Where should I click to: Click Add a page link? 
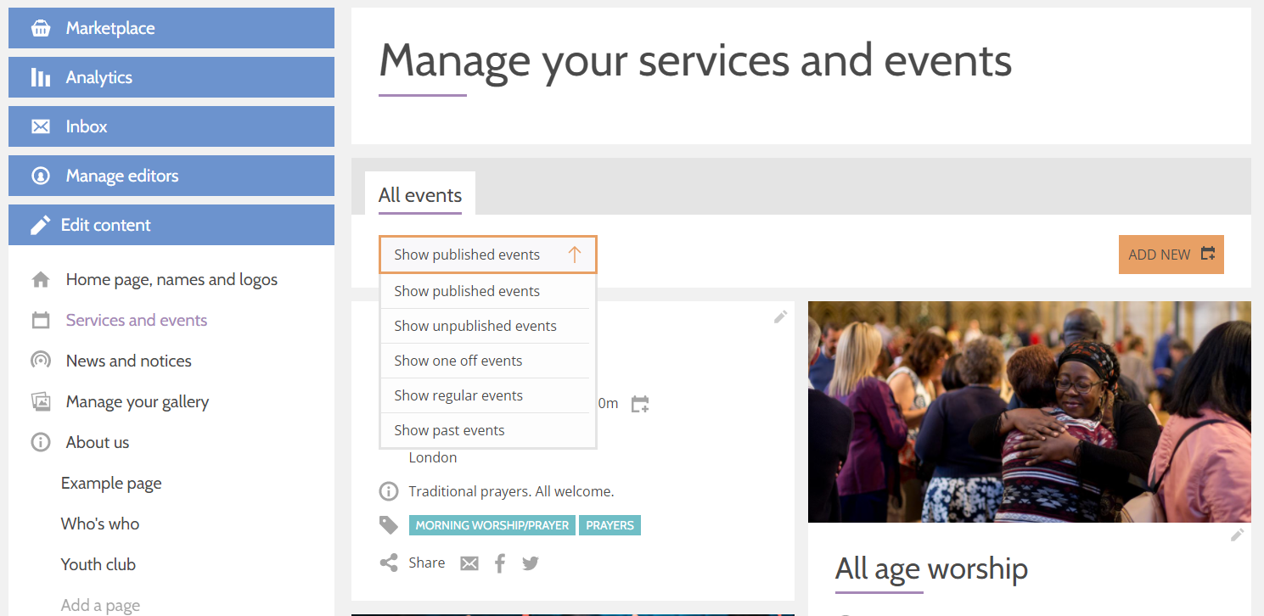point(100,605)
